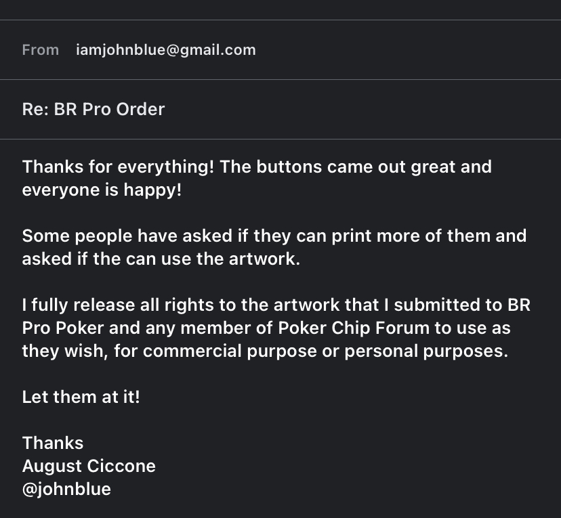The image size is (561, 518).
Task: Click the 'BR' at the end of the rights line
Action: (x=519, y=305)
